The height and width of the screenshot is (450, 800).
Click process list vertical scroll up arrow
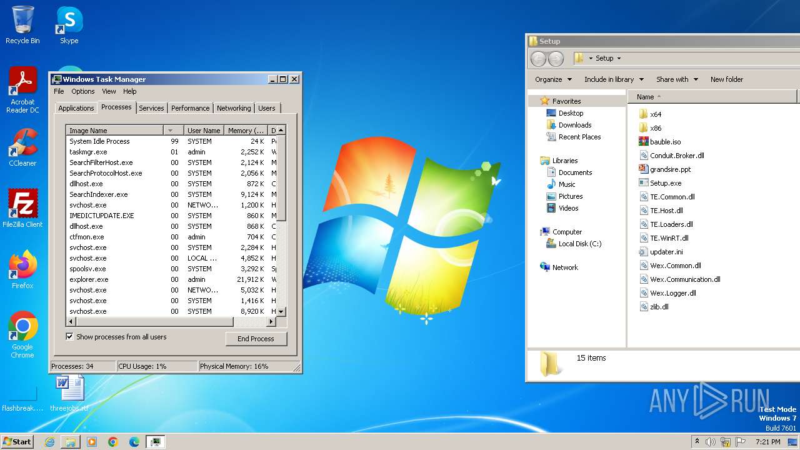(x=281, y=130)
